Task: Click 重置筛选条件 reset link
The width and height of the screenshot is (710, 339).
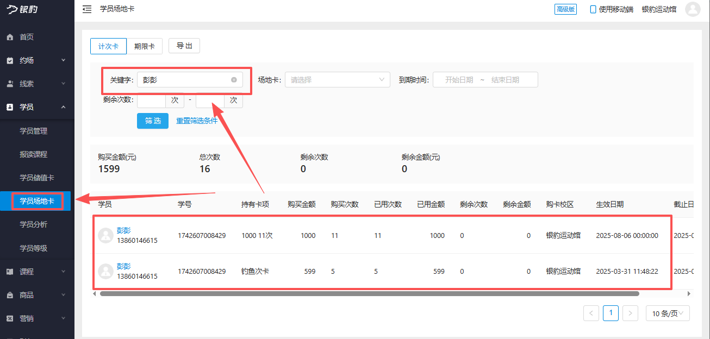Action: click(197, 121)
